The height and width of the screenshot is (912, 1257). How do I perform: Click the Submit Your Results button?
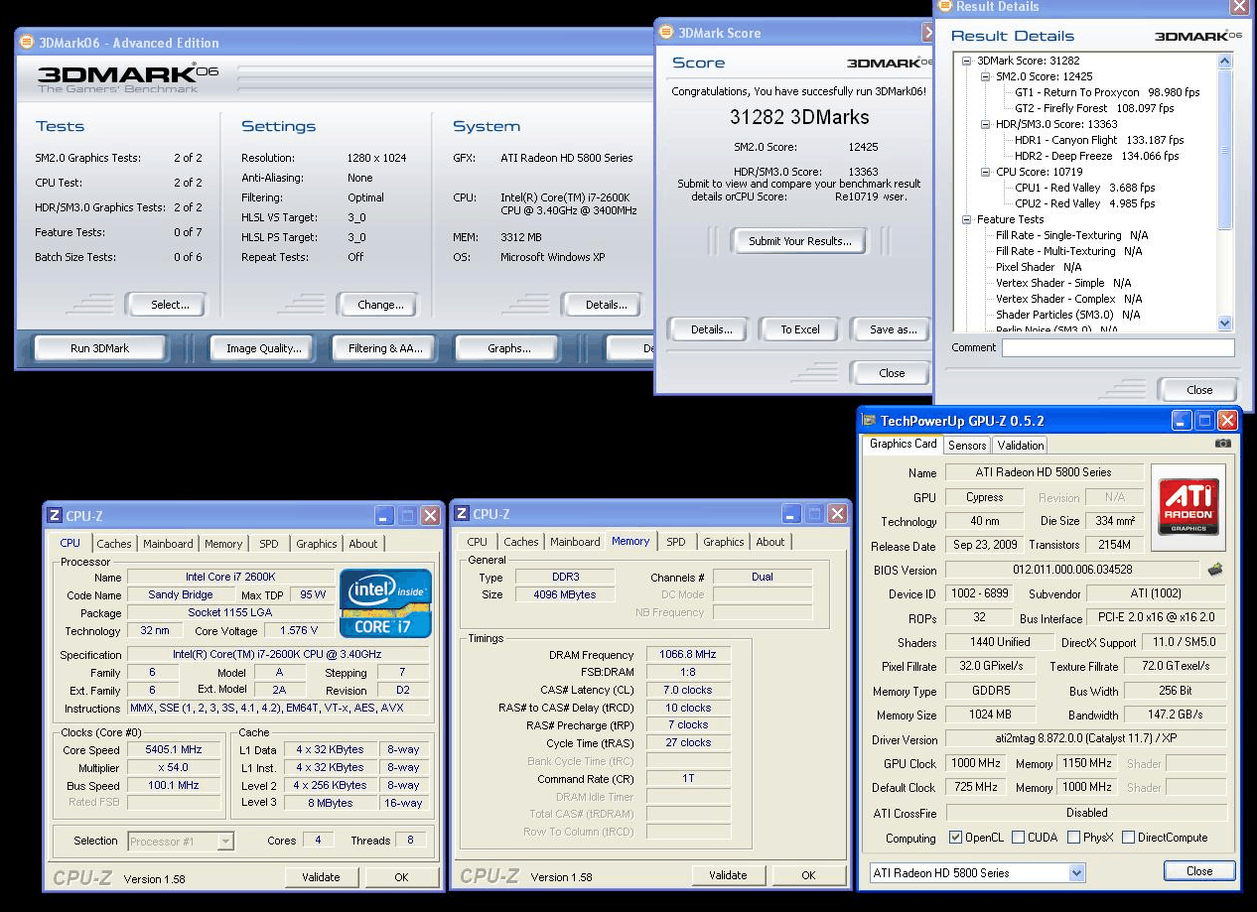799,241
